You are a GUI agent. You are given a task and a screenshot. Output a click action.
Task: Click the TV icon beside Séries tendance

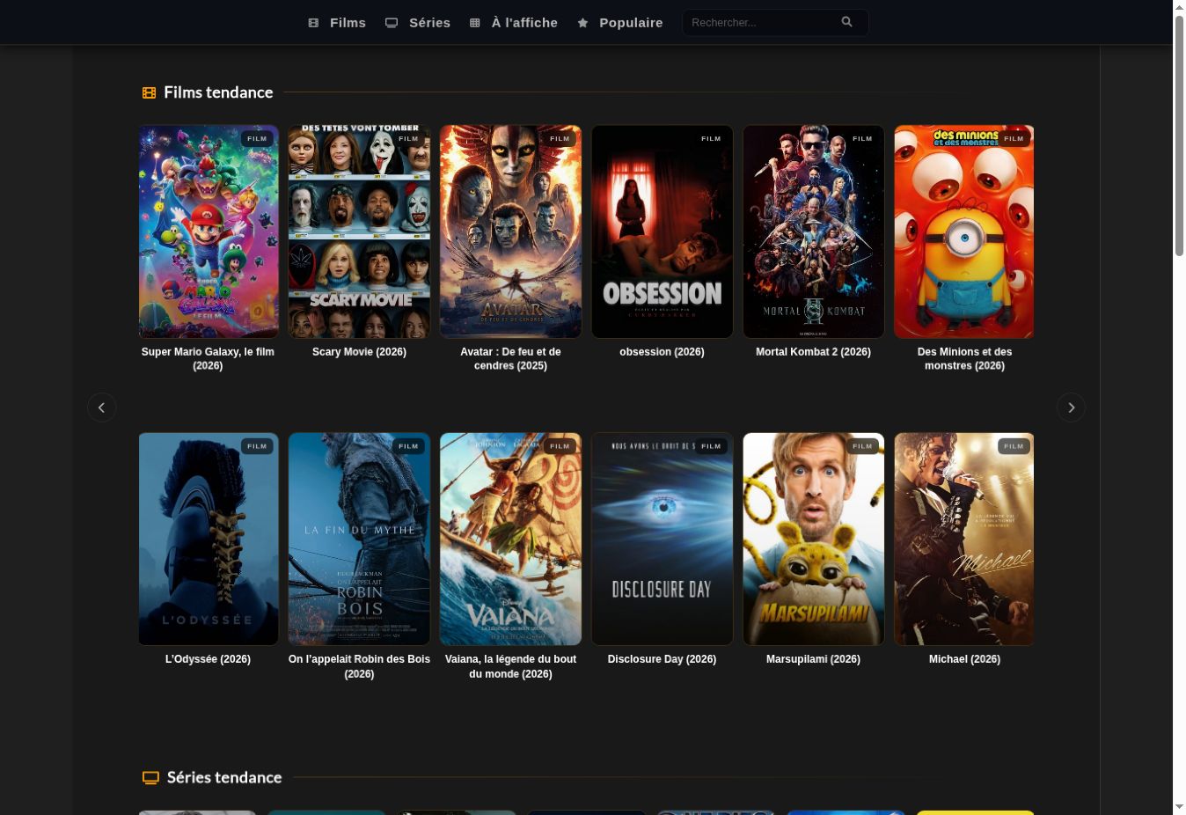click(150, 778)
